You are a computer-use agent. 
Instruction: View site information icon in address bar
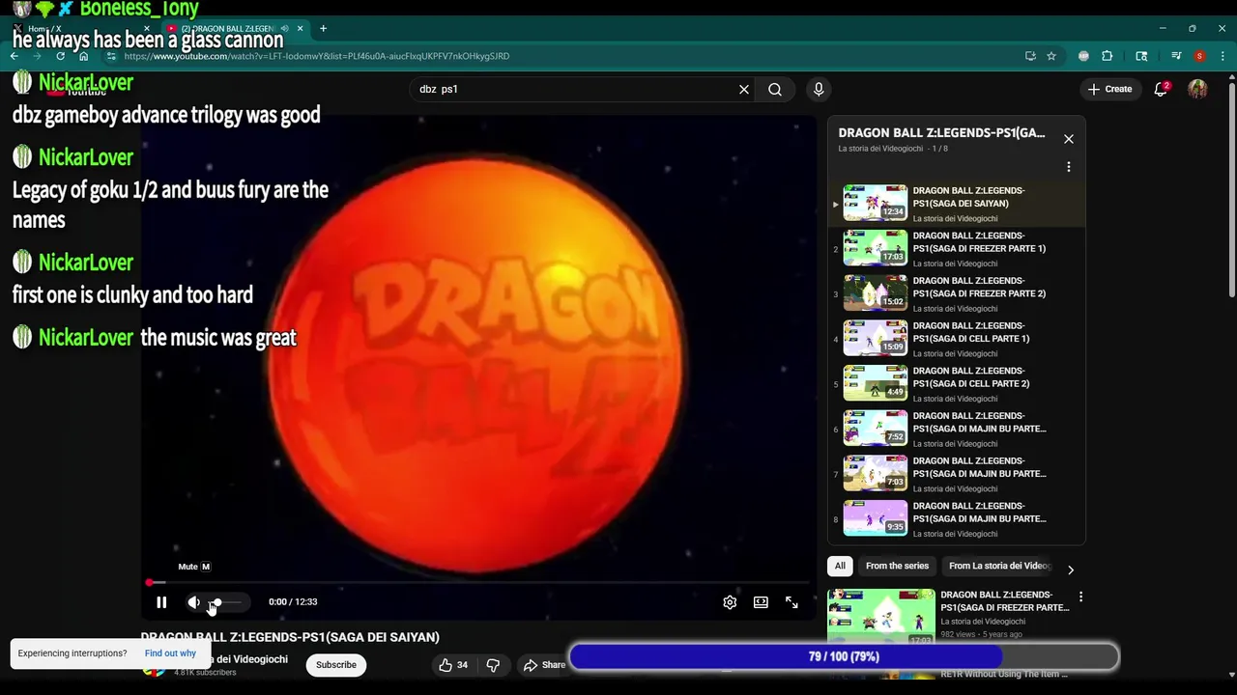pyautogui.click(x=111, y=56)
